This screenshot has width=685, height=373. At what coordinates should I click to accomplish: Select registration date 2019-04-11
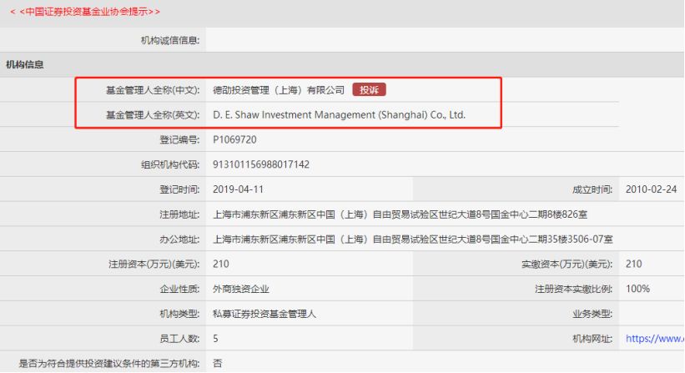click(238, 189)
